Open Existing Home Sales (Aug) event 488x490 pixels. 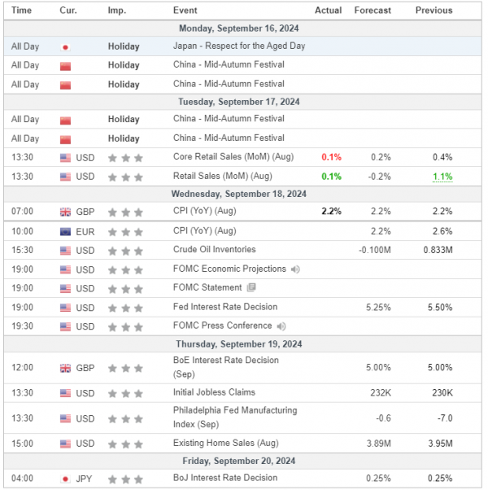(226, 443)
